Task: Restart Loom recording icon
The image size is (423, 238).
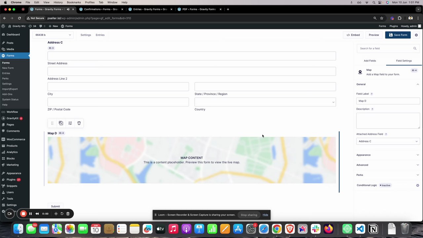Action: click(62, 214)
